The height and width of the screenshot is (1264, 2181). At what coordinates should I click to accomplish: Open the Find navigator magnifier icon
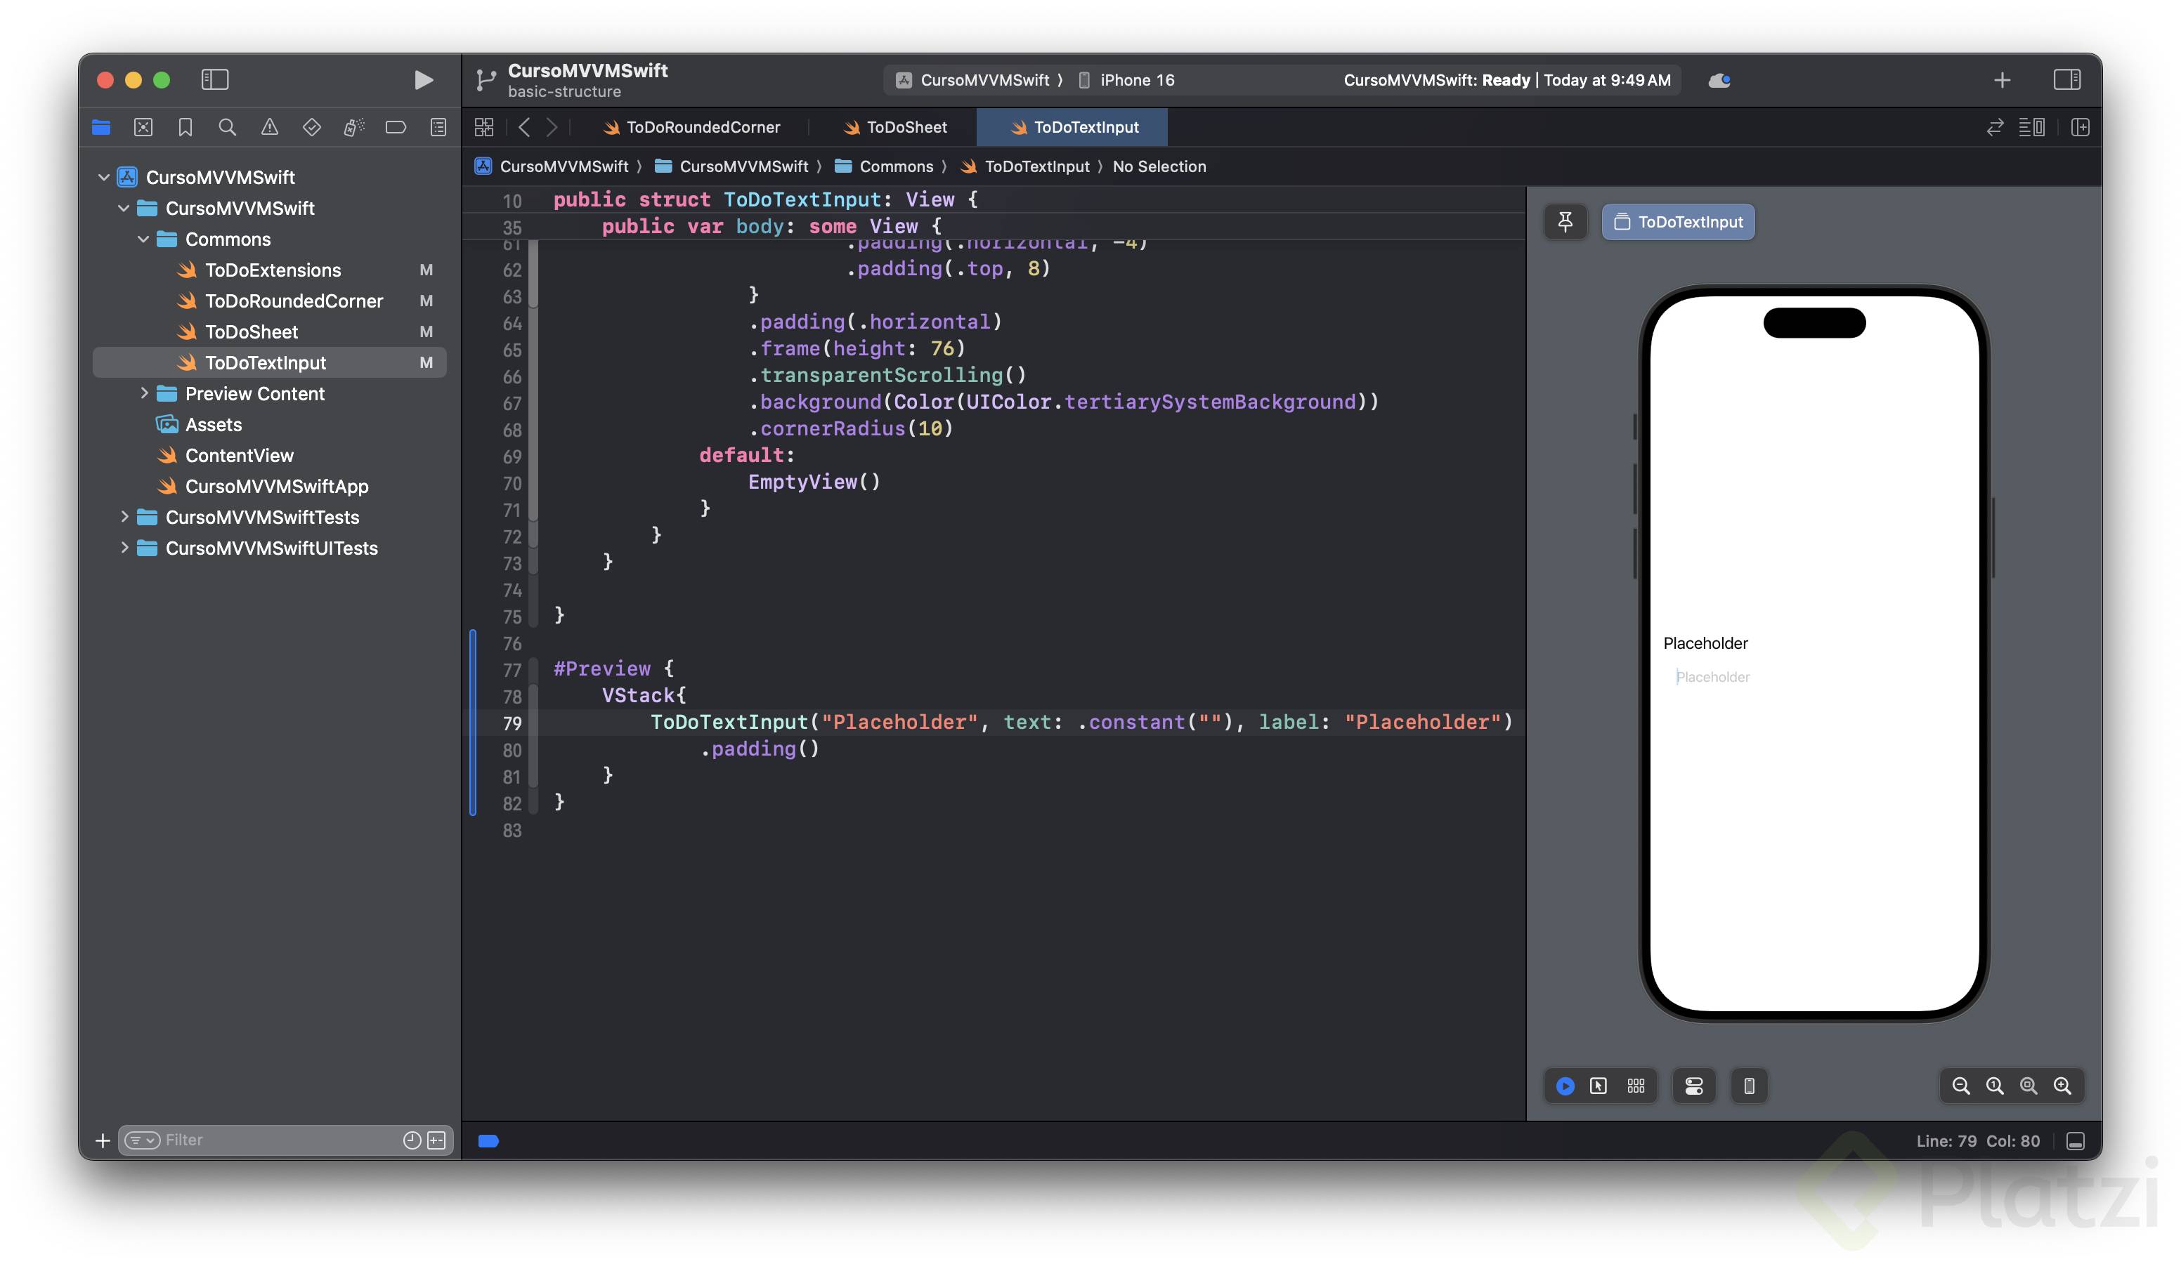click(227, 127)
